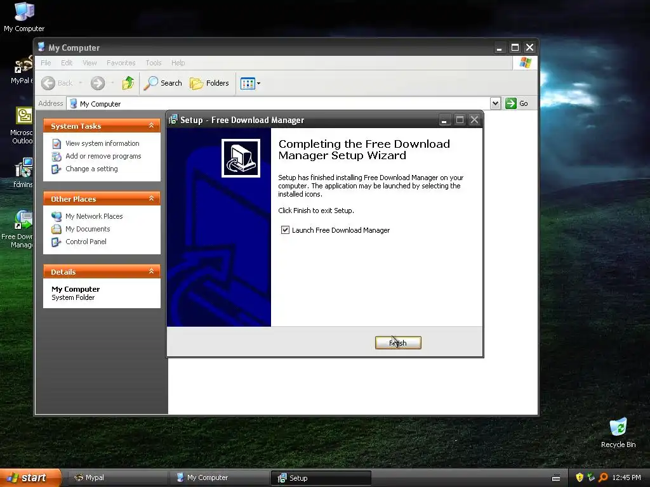
Task: Open Forward history dropdown arrow
Action: click(112, 83)
